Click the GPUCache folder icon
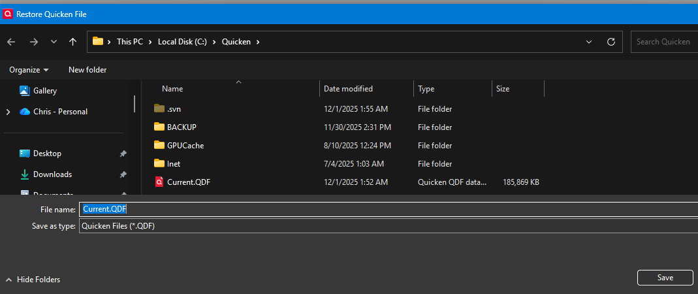Image resolution: width=698 pixels, height=294 pixels. (x=159, y=145)
